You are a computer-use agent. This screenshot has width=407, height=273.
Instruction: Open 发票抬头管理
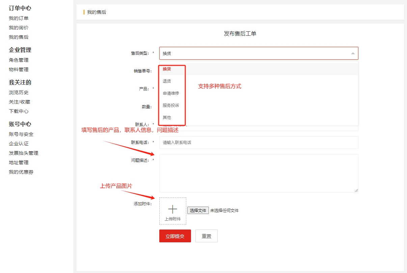[24, 153]
